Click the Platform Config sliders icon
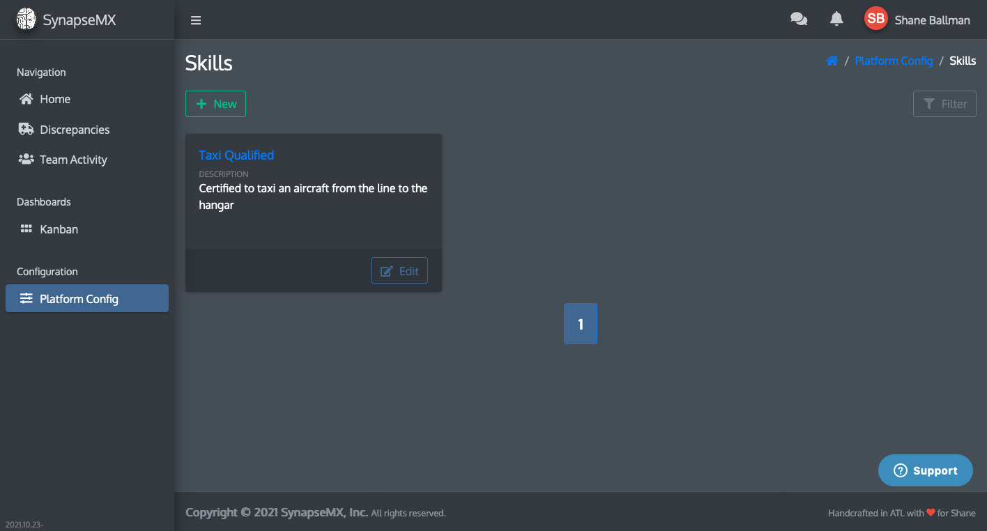This screenshot has height=531, width=987. 26,299
